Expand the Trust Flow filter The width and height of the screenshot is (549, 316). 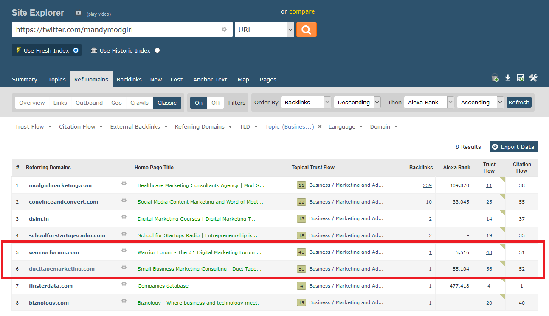[x=33, y=126]
